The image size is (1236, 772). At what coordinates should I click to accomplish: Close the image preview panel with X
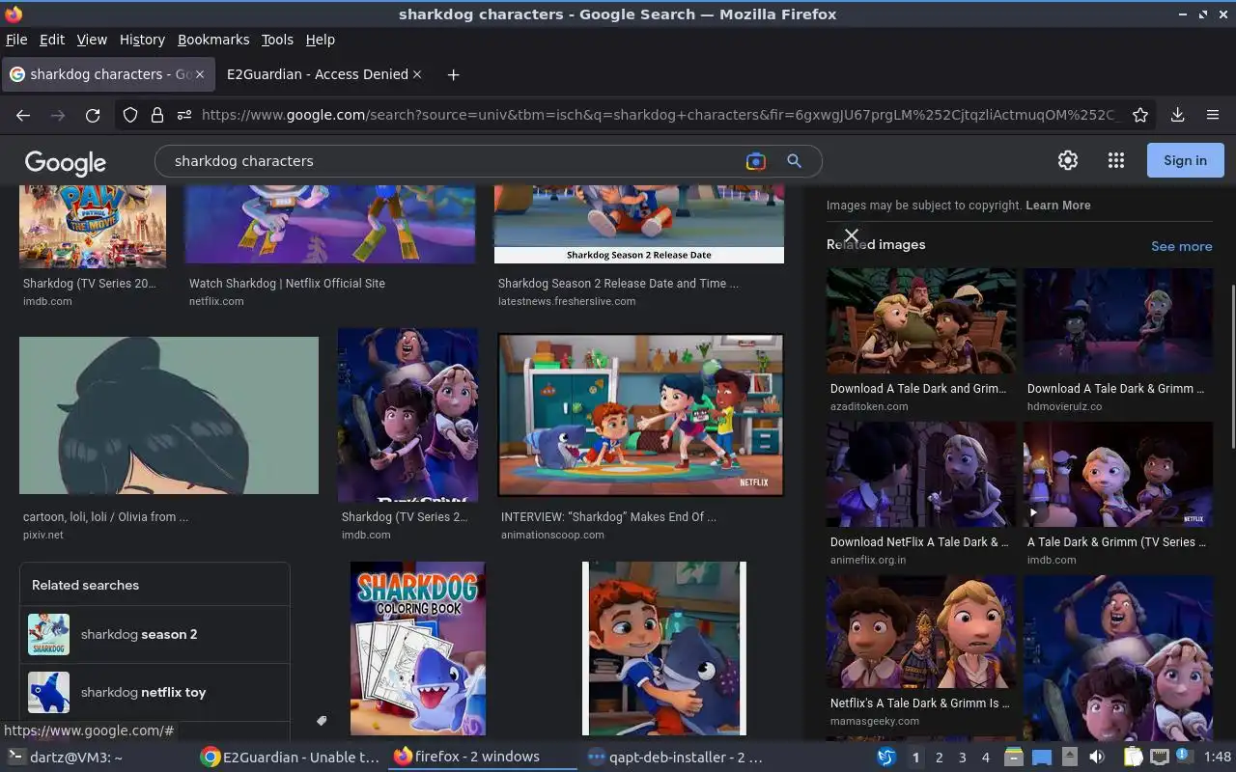click(x=851, y=235)
